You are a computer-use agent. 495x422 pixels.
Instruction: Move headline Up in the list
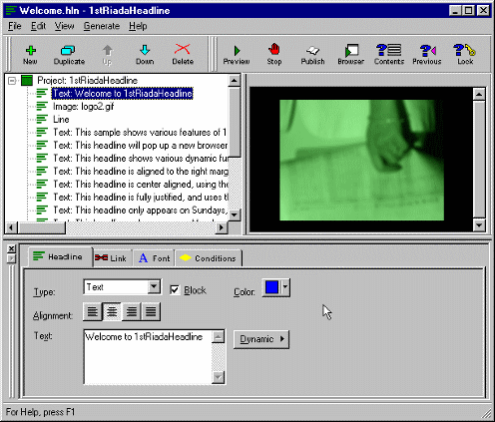pos(107,55)
